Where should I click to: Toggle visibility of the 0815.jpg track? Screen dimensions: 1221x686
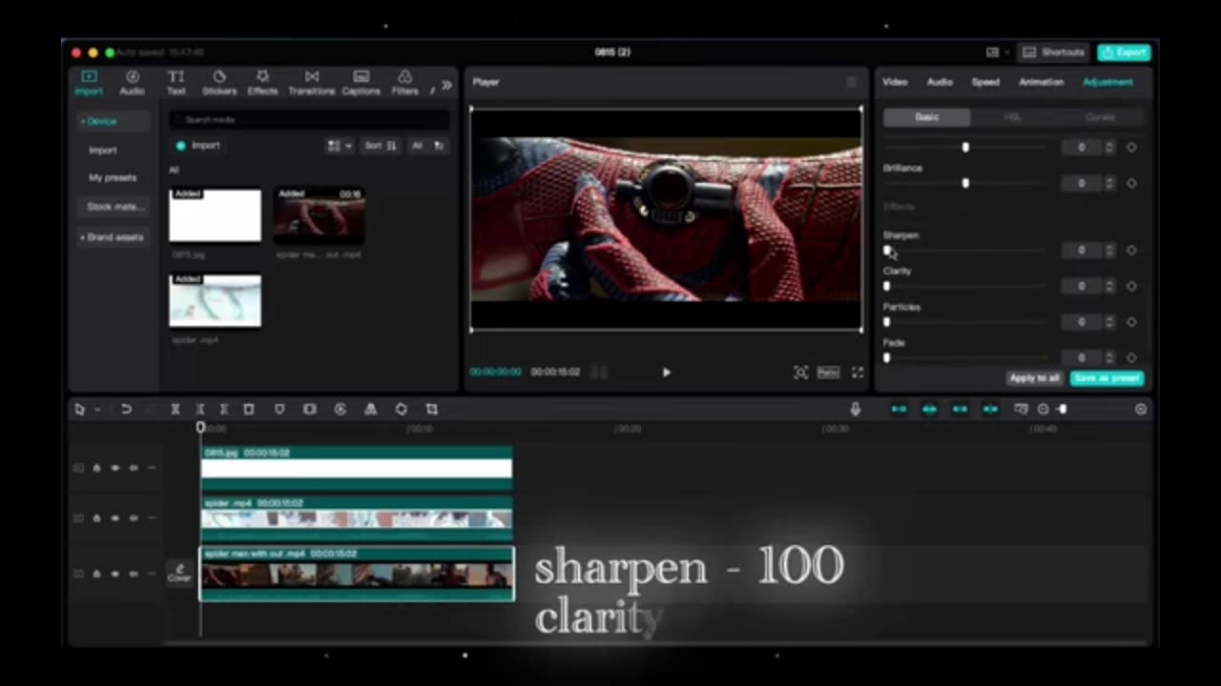pos(115,468)
